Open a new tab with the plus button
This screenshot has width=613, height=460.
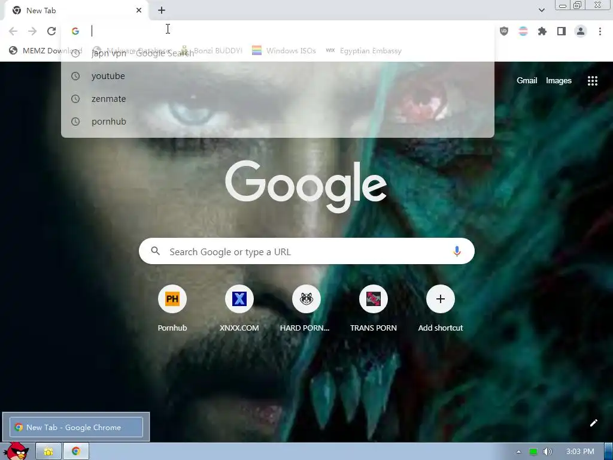coord(162,11)
